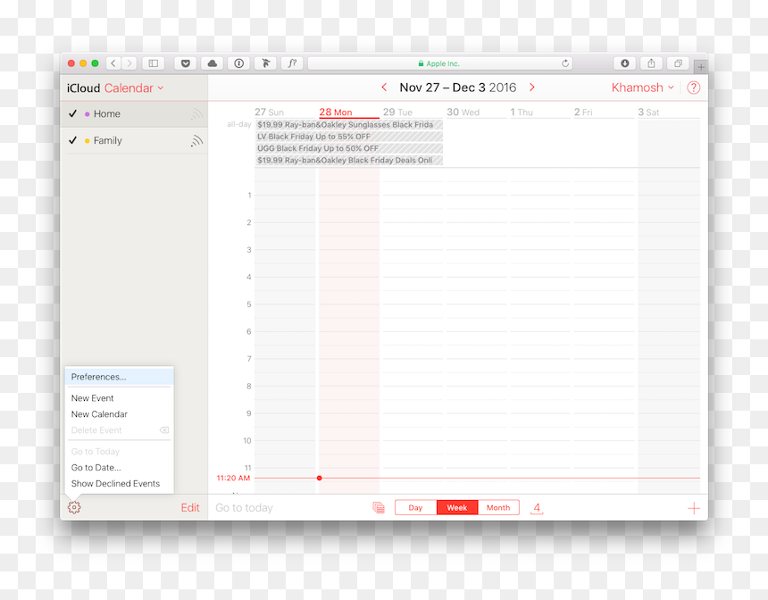Click the 3 Sat day header
768x600 pixels.
(x=648, y=112)
